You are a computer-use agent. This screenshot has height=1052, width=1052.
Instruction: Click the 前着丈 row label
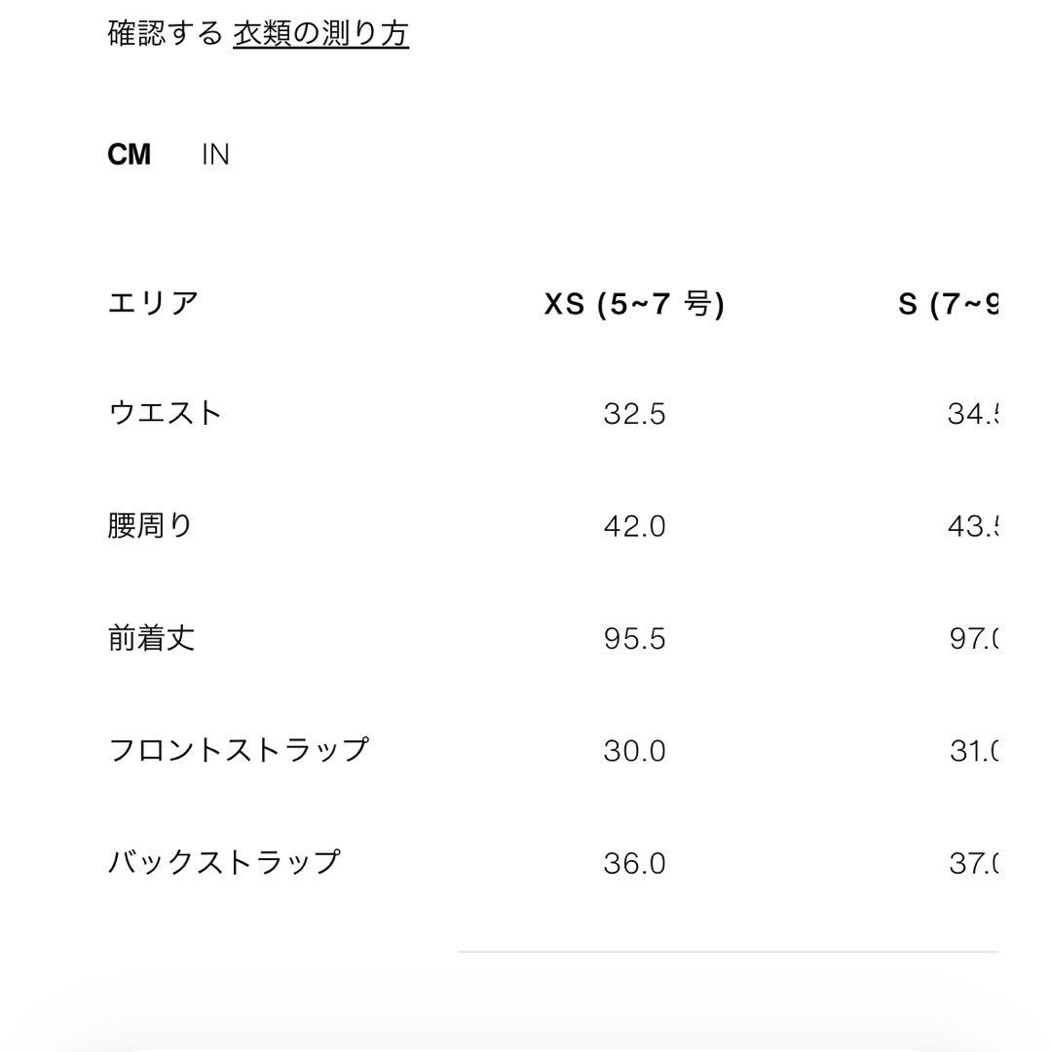[151, 638]
